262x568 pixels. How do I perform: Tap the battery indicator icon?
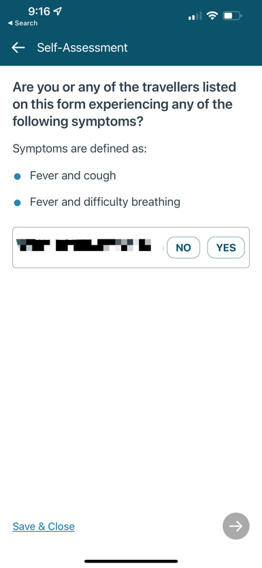[233, 16]
